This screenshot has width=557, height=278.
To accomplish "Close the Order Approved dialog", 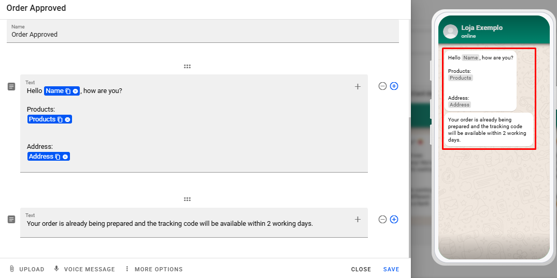I will click(x=361, y=269).
